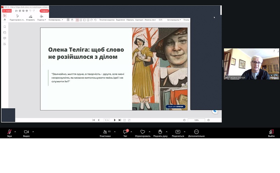
Task: Unmute the microphone via Звук icon
Action: pyautogui.click(x=9, y=132)
